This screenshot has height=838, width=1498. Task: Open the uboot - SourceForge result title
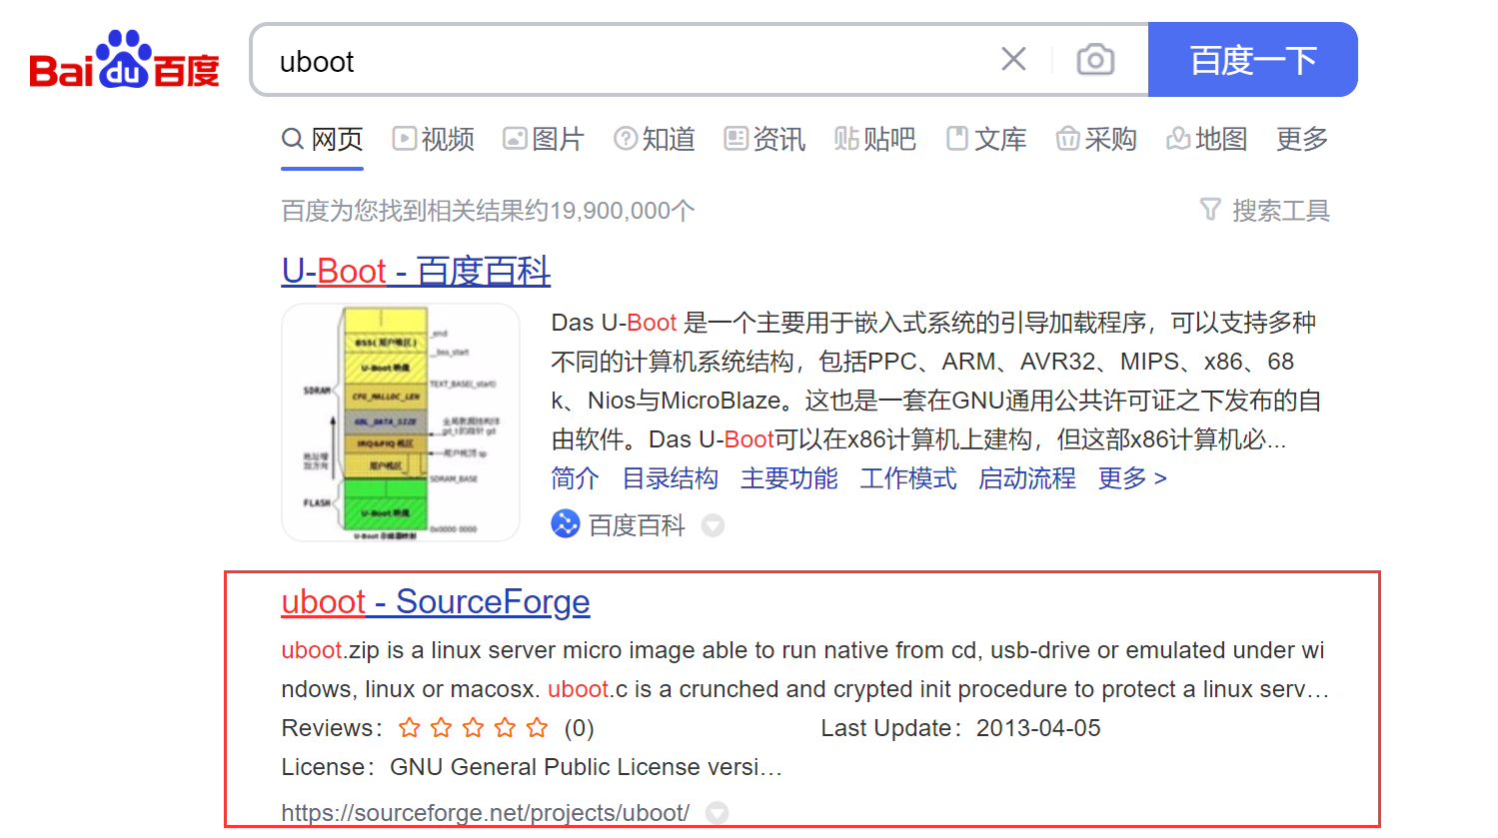(436, 602)
